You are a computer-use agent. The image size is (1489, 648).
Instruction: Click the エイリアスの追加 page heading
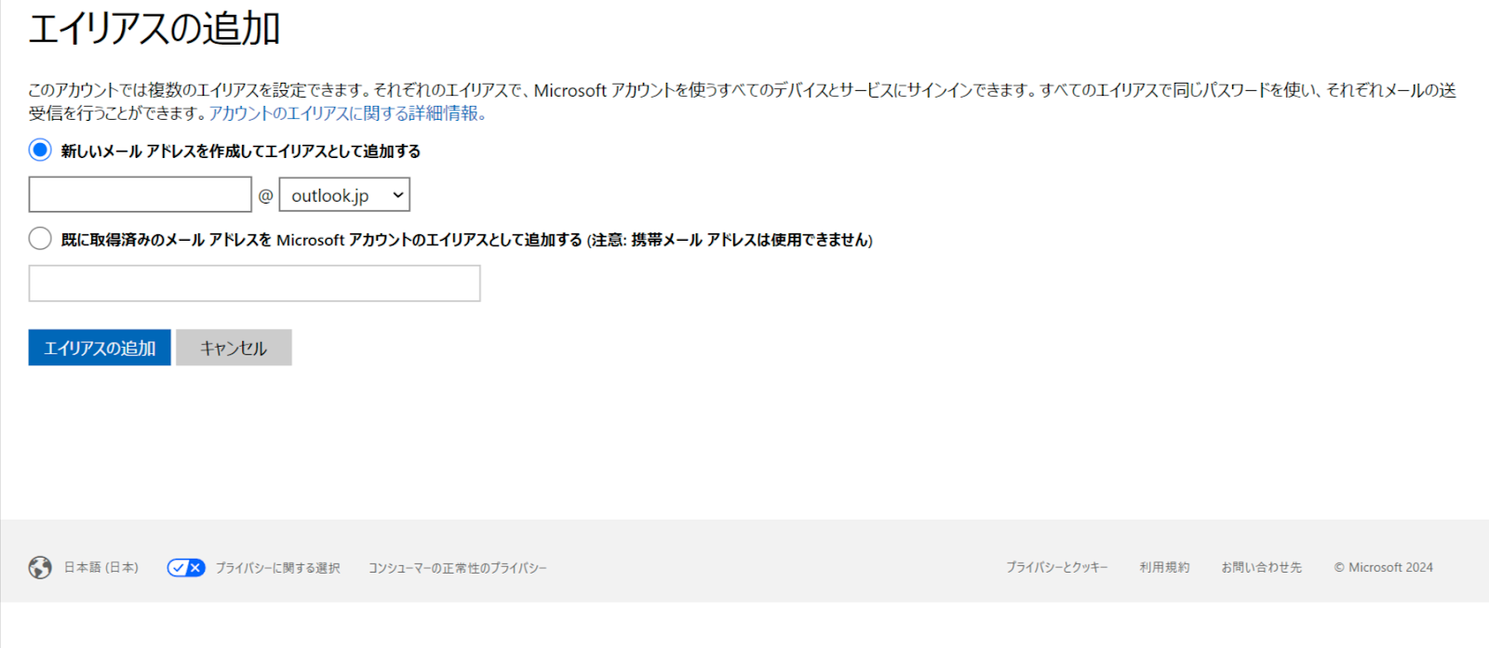click(x=154, y=28)
